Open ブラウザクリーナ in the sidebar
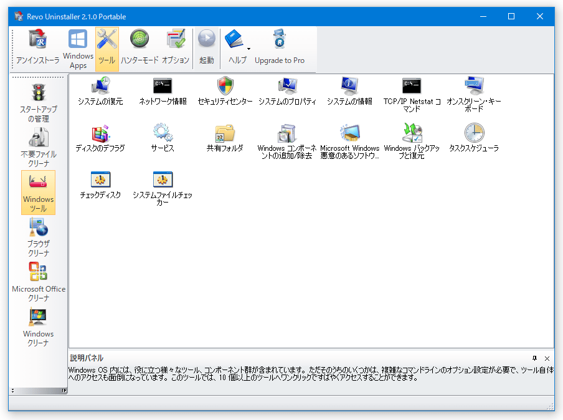The width and height of the screenshot is (563, 420). [39, 237]
